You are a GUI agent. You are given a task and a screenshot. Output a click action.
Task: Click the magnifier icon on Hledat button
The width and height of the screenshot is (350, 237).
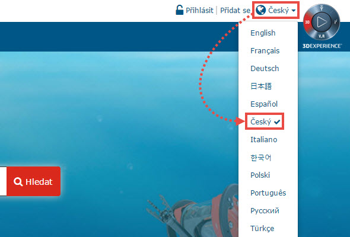(18, 182)
